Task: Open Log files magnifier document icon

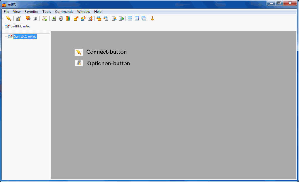Action: click(x=106, y=18)
